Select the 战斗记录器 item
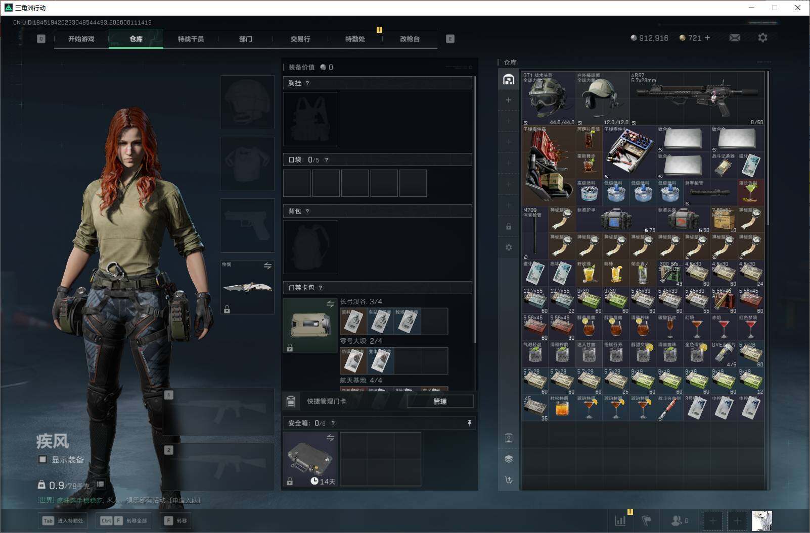 pyautogui.click(x=724, y=166)
